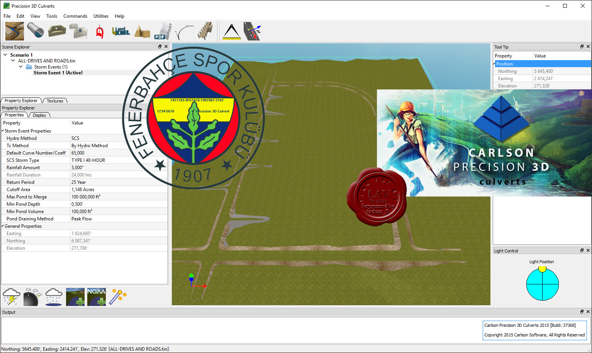
Task: Collapse the General Properties group
Action: click(x=3, y=226)
